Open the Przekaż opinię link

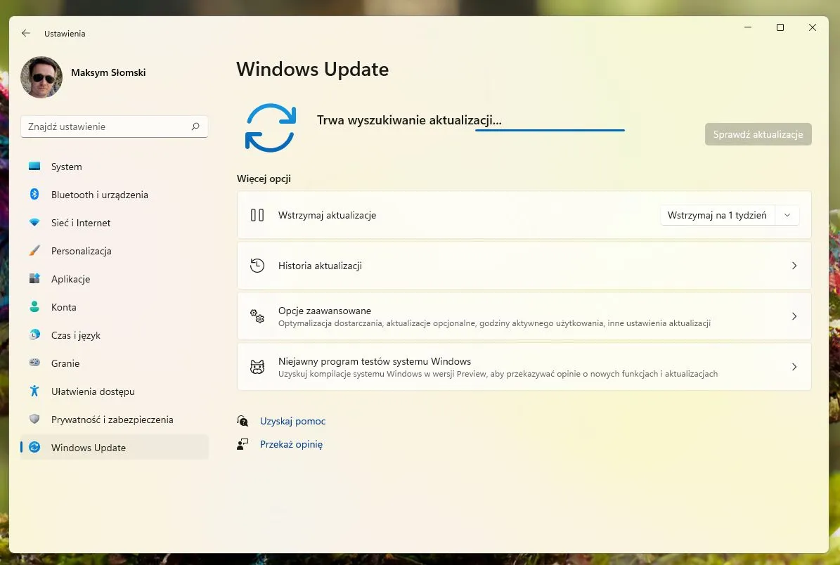[291, 444]
